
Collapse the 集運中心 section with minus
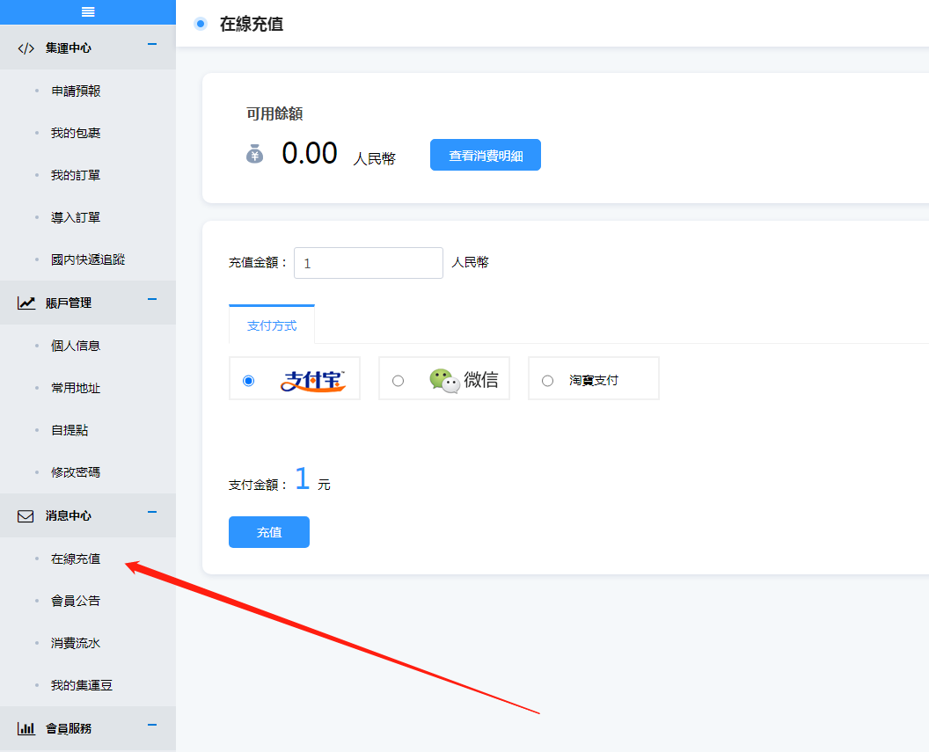[152, 43]
